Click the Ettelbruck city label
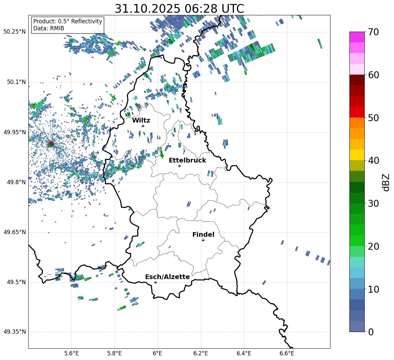Image resolution: width=394 pixels, height=360 pixels. click(187, 161)
